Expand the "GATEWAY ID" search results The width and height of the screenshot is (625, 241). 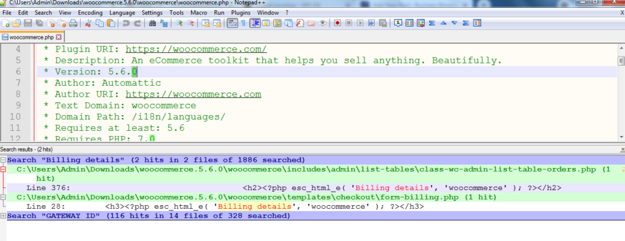click(3, 216)
